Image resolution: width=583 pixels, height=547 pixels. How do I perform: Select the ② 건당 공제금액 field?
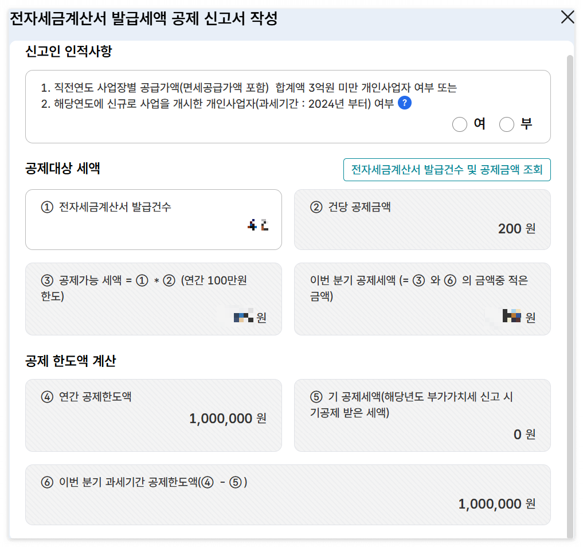click(422, 220)
